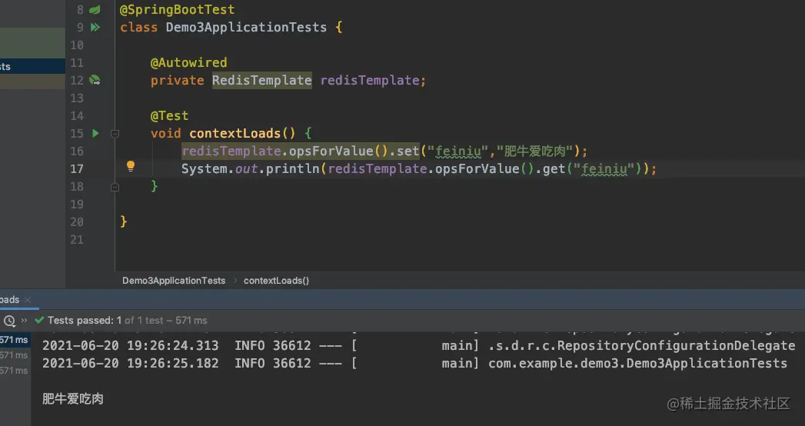Click the redisTemplate field name on line 12

coord(370,81)
